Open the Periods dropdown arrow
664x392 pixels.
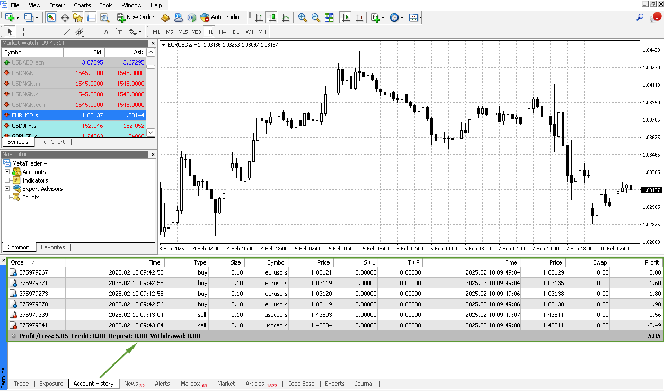pos(402,17)
